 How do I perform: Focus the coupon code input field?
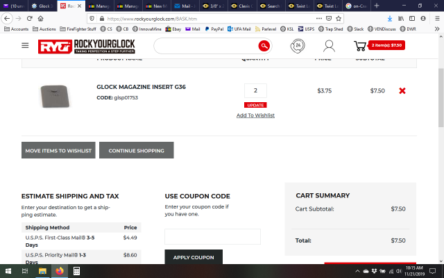[x=212, y=236]
